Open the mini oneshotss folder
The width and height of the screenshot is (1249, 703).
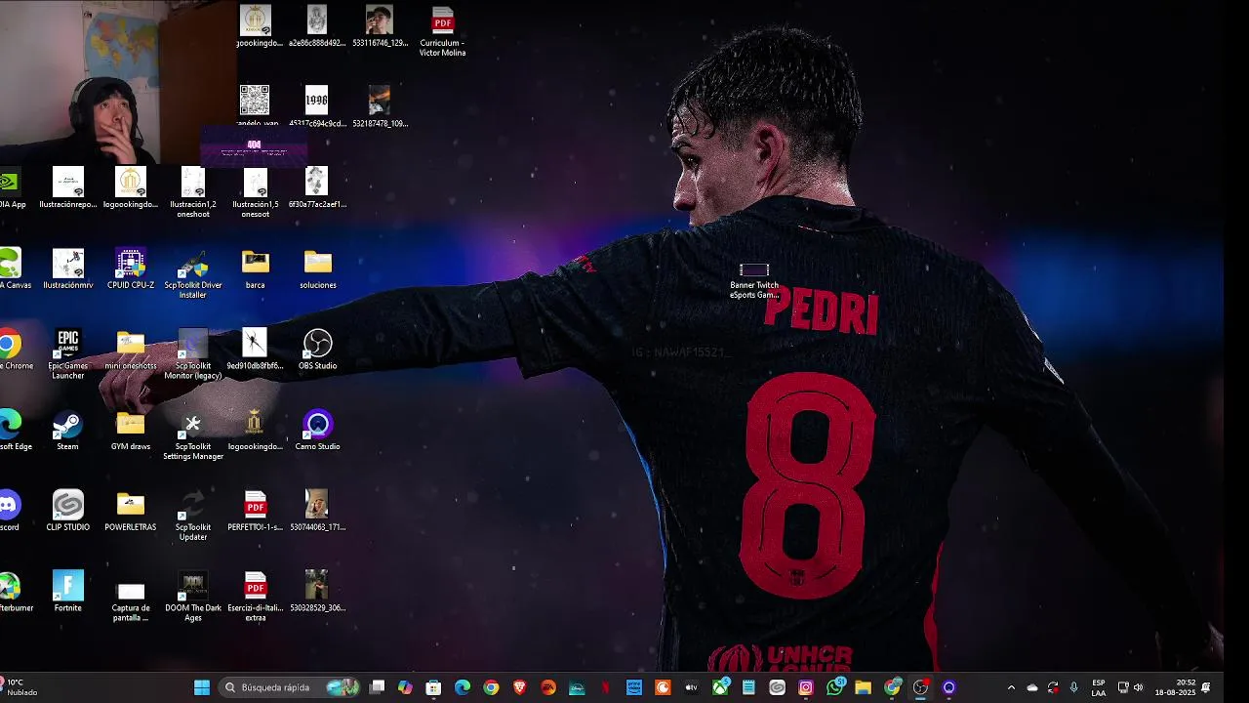130,351
